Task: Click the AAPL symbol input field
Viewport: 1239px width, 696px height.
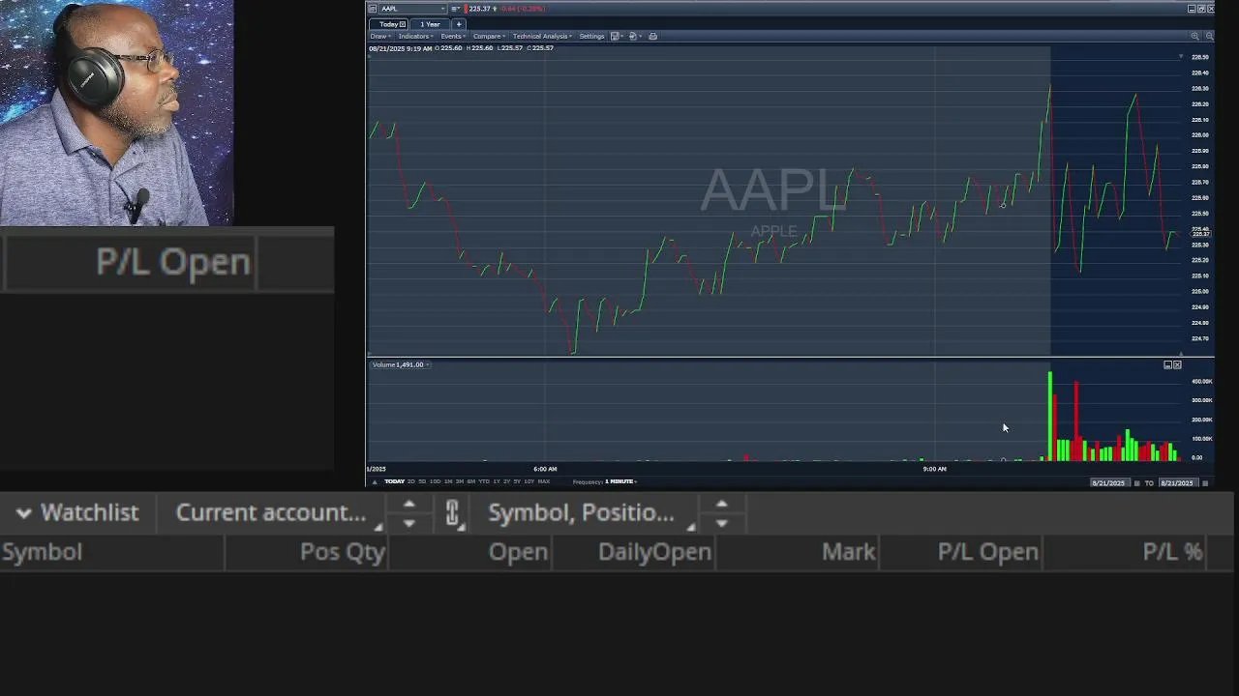Action: coord(413,9)
